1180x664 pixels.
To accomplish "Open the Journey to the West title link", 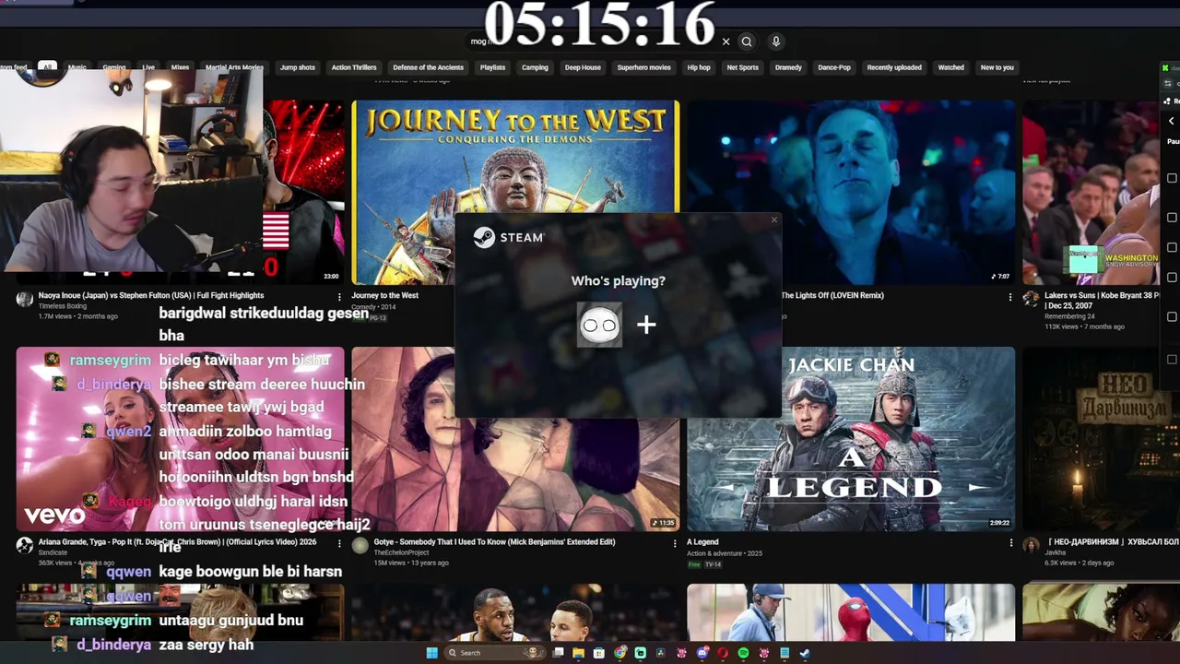I will click(384, 296).
